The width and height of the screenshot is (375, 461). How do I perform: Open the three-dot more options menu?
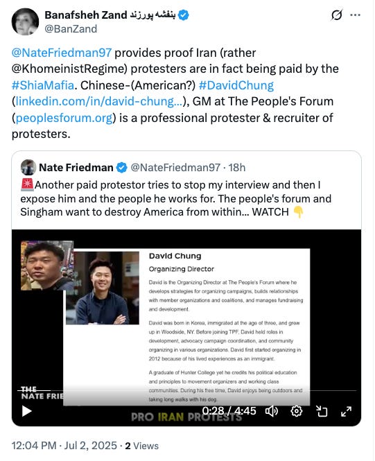click(x=356, y=15)
